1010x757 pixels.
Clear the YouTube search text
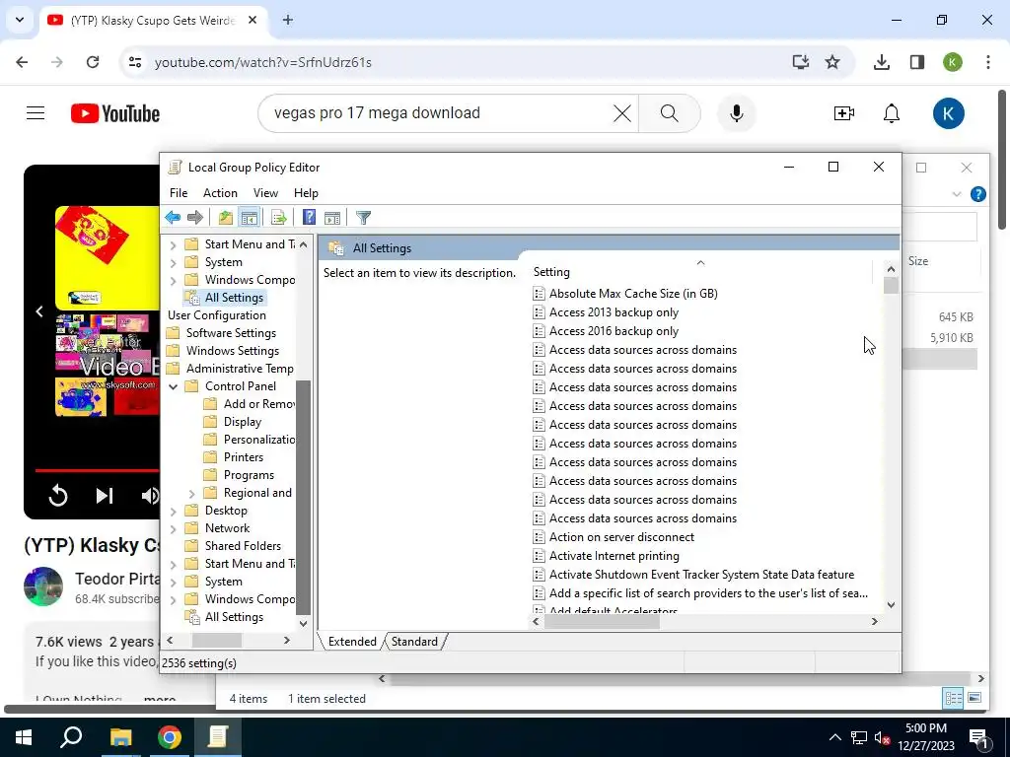pos(621,113)
